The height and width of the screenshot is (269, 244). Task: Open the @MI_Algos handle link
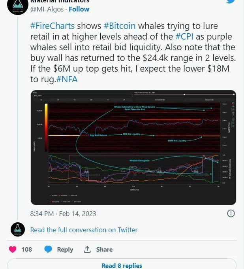(x=47, y=9)
